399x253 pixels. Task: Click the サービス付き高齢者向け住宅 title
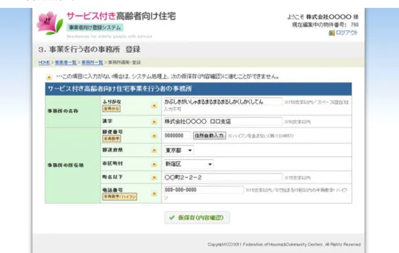click(121, 16)
